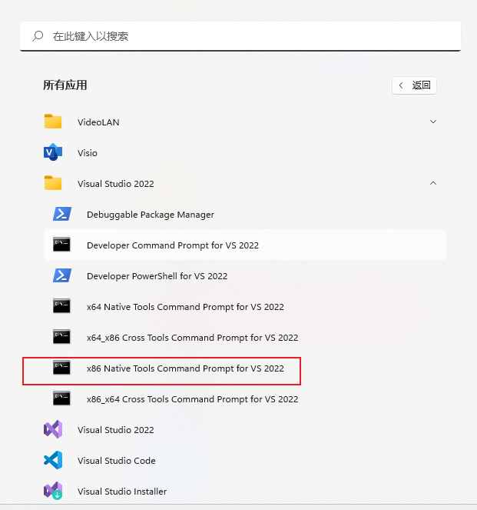Launch Debuggable Package Manager
Image resolution: width=477 pixels, height=510 pixels.
[151, 215]
